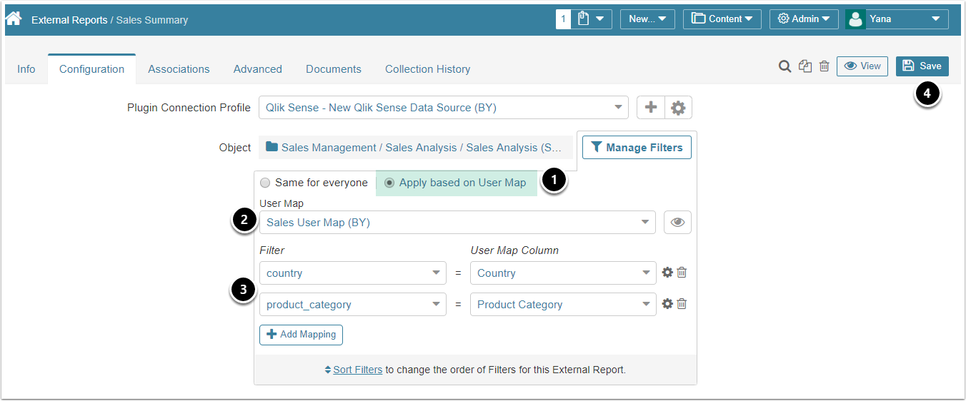Click the Sales Analysis object path field
Image resolution: width=966 pixels, height=401 pixels.
click(416, 148)
